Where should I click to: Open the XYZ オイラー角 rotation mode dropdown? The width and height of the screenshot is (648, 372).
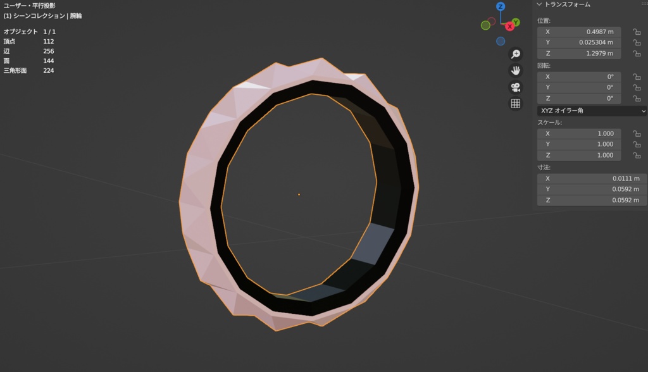(592, 111)
